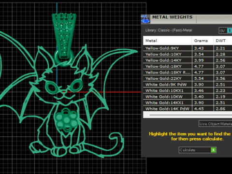Click the pendant bail in the viewport
Screen dimensions: 232x174
point(64,35)
